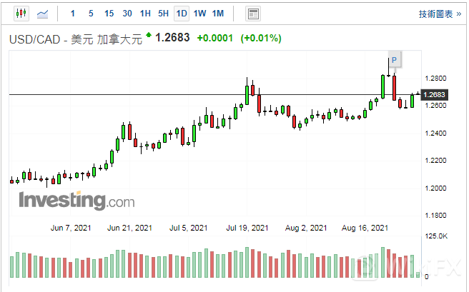Image resolution: width=469 pixels, height=292 pixels.
Task: Open the news panel icon in toolbar
Action: click(252, 14)
